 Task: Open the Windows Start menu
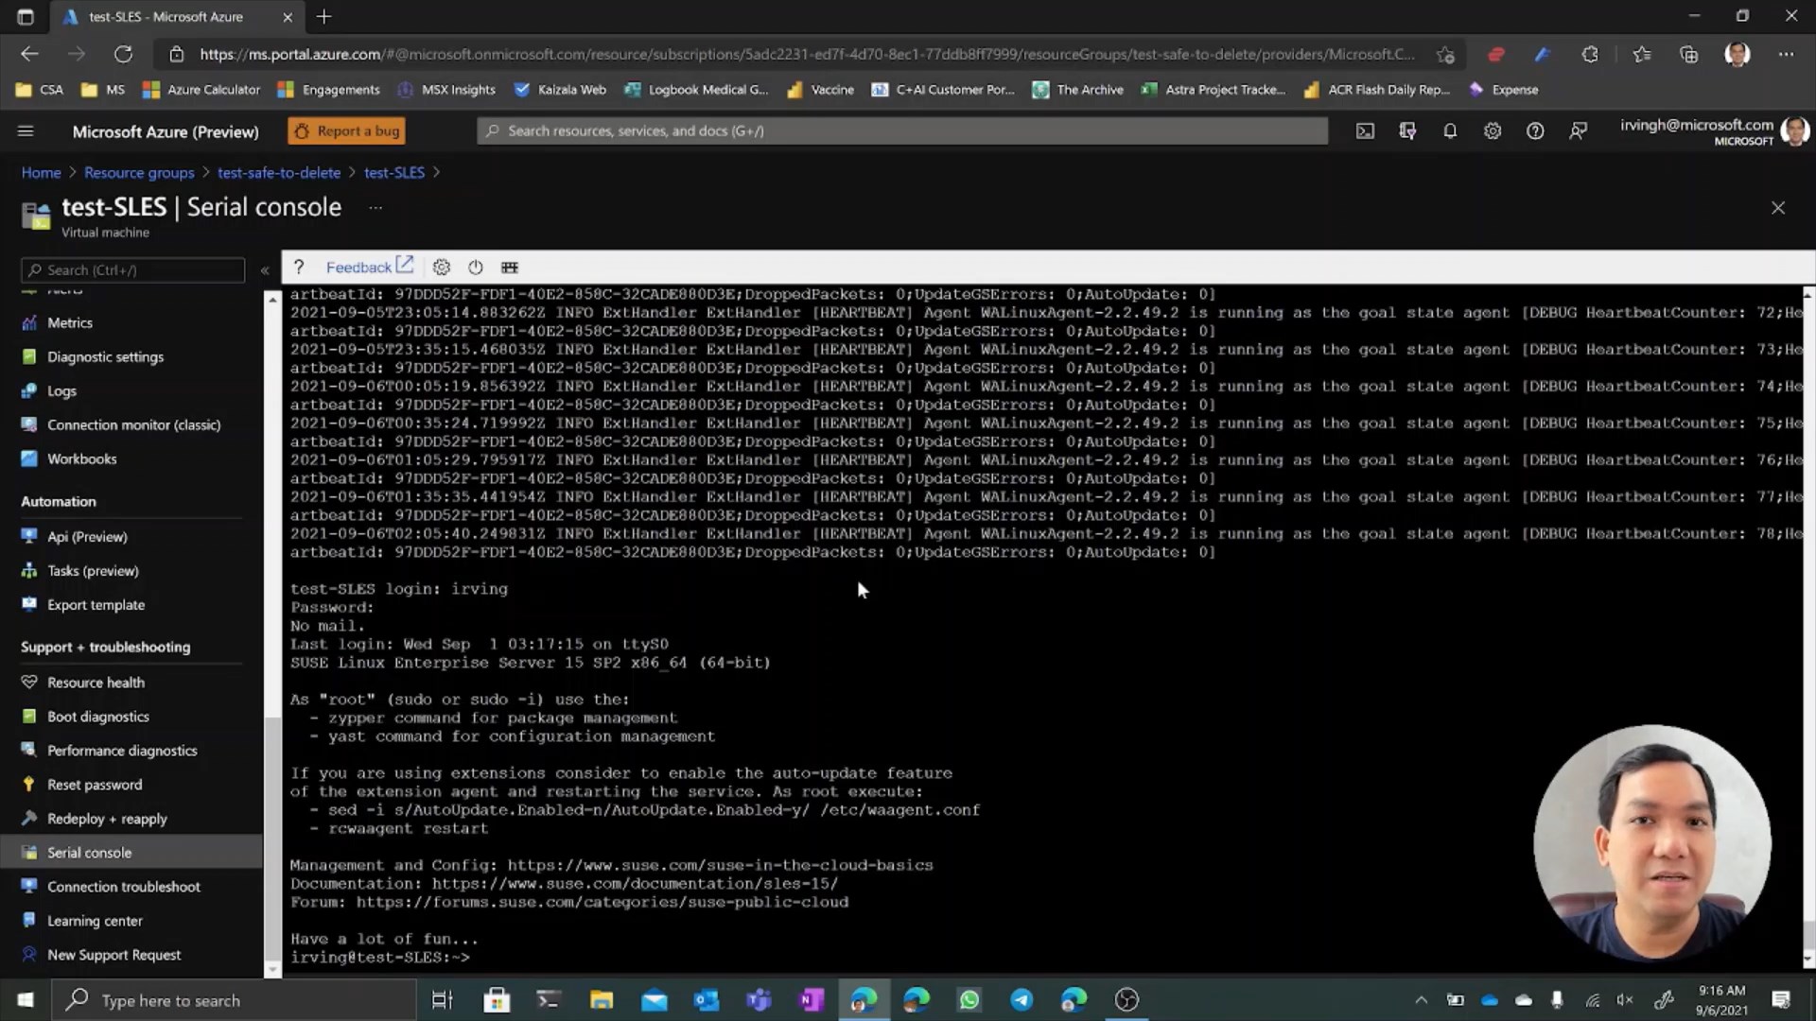tap(26, 1000)
